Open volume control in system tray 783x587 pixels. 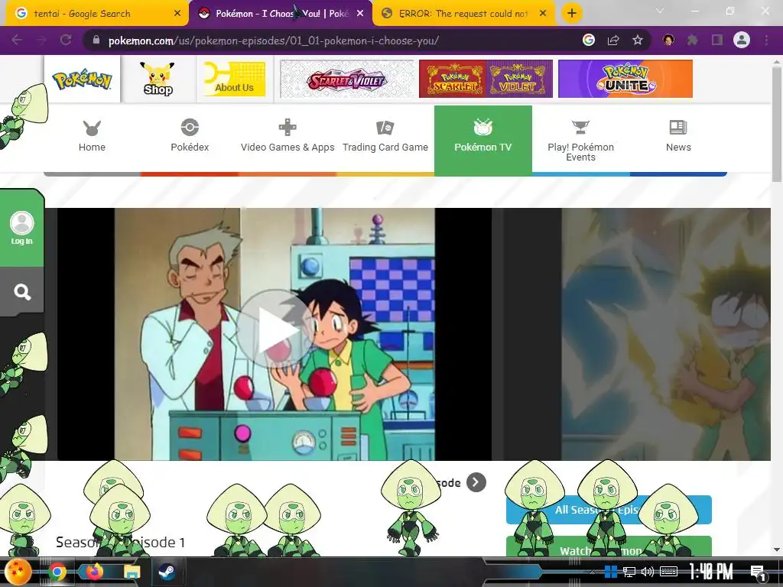point(648,572)
